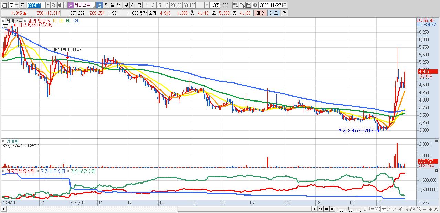Toggle the 외국인보유수량 series marker square

(x=4, y=171)
